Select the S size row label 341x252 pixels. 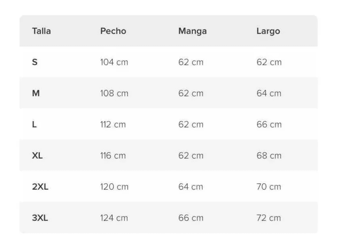click(35, 62)
